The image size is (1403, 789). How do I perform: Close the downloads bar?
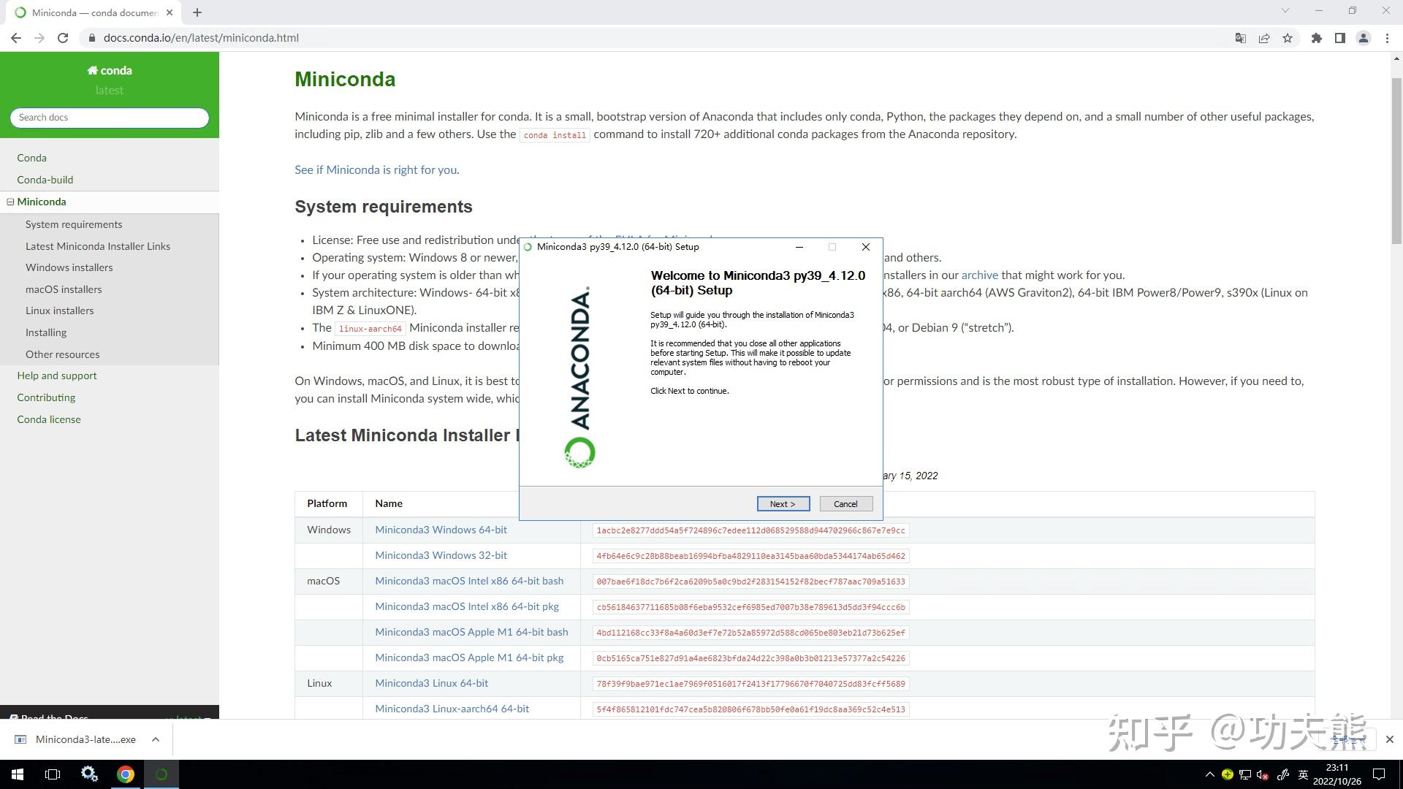[x=1389, y=739]
